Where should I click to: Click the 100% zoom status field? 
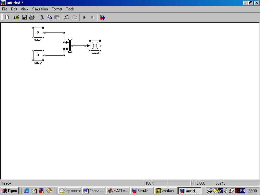[x=156, y=183]
